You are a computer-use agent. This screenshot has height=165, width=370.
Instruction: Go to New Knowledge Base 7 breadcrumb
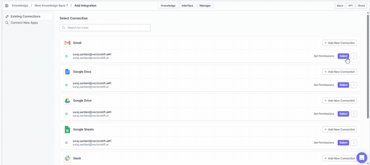pos(51,6)
